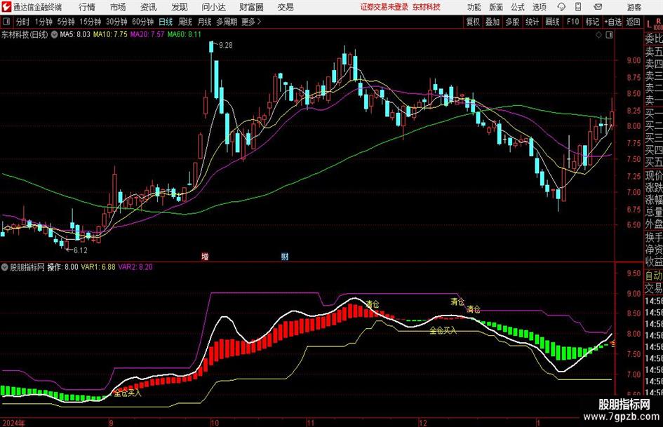Click the MA5: 8.03 indicator value
The height and width of the screenshot is (427, 663).
tap(75, 34)
